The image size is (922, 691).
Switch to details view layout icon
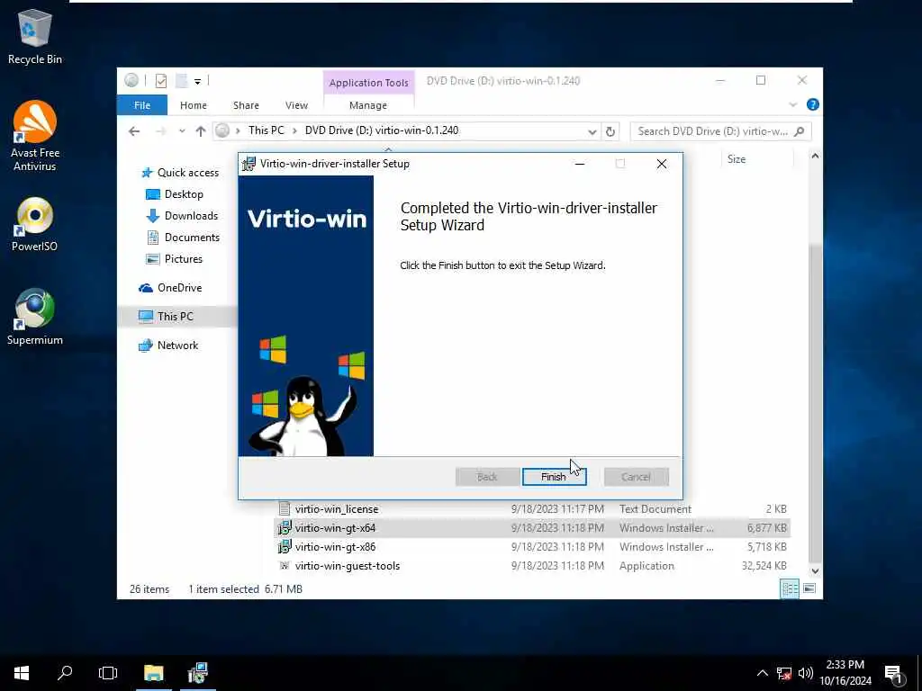tap(790, 588)
